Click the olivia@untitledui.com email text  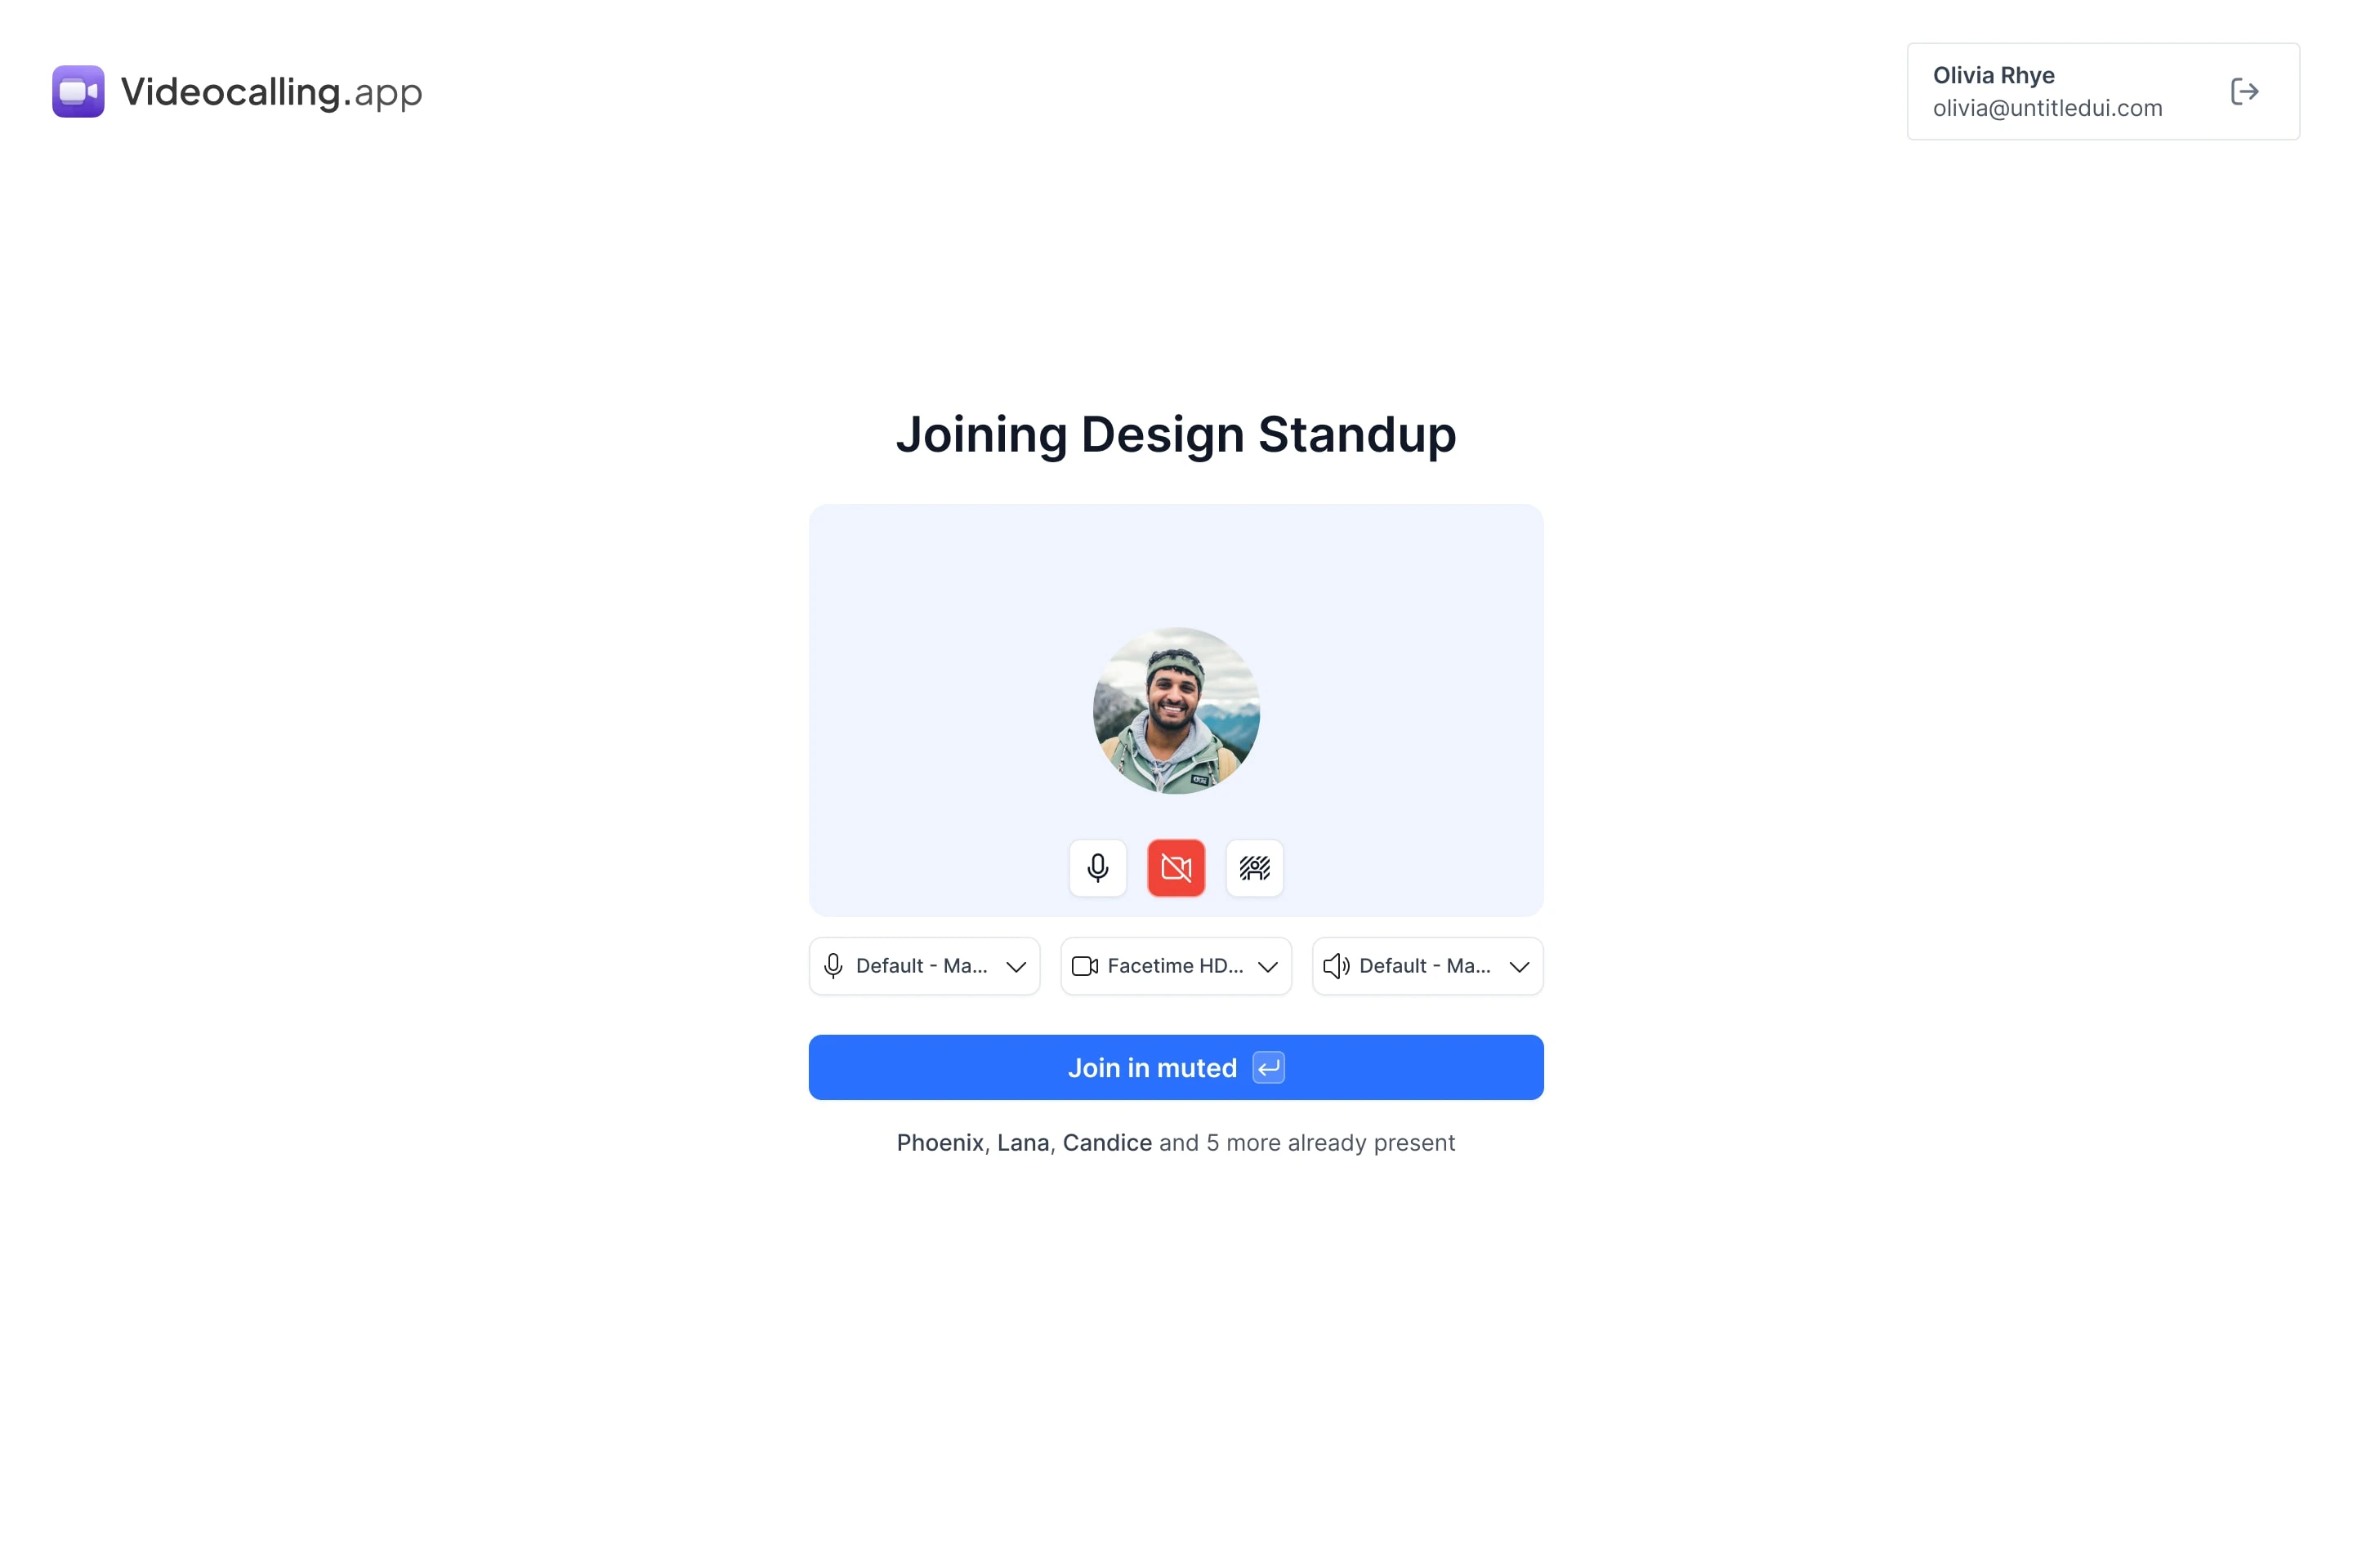(2047, 108)
